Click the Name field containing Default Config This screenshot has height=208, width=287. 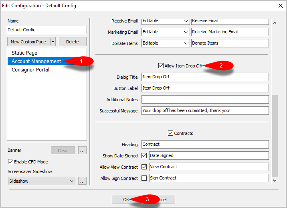(47, 30)
